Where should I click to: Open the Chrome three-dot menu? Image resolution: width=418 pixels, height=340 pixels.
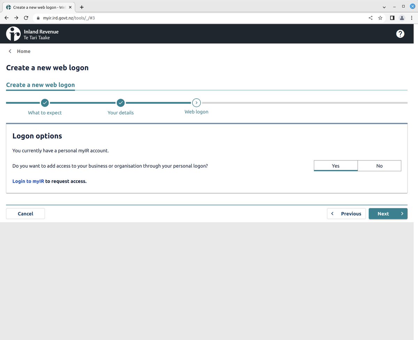coord(412,18)
